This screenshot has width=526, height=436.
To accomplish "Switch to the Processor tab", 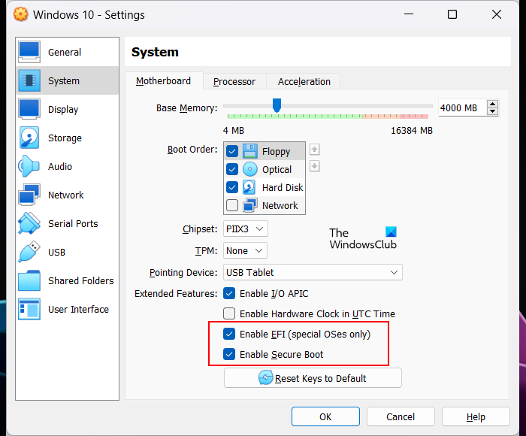I will tap(234, 81).
